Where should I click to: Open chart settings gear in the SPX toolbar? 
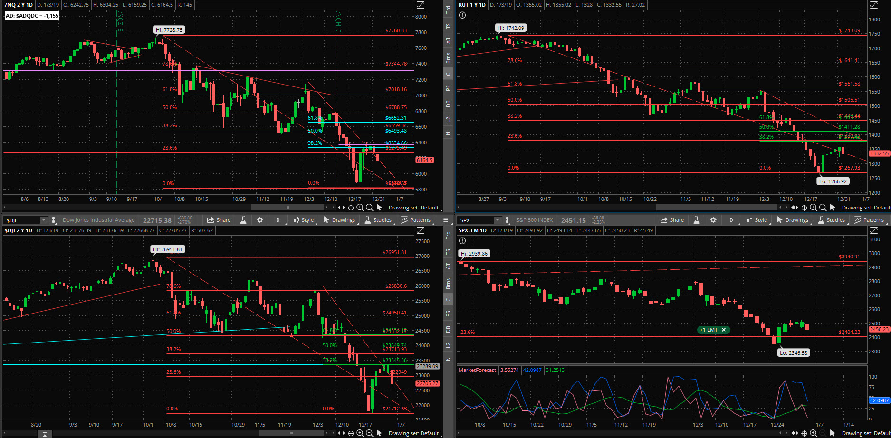(x=713, y=220)
